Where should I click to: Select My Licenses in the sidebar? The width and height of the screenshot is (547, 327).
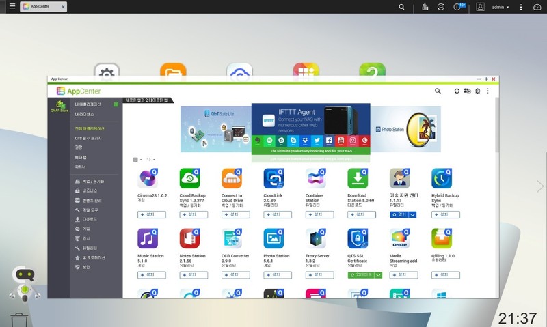(84, 114)
